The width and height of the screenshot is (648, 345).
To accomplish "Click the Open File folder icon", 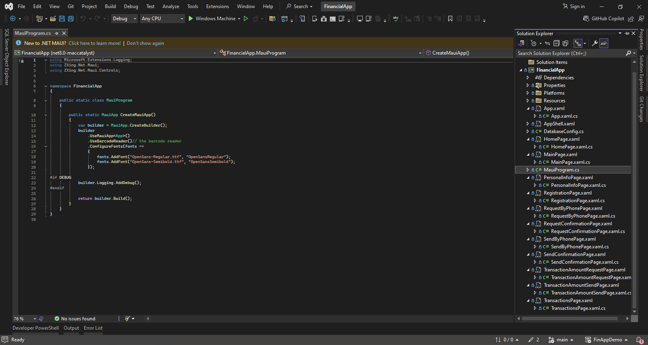I will (x=53, y=19).
